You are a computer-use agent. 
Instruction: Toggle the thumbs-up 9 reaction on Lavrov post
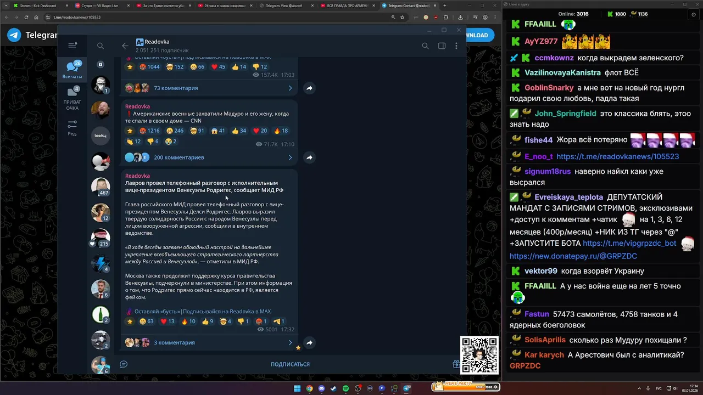(x=208, y=321)
